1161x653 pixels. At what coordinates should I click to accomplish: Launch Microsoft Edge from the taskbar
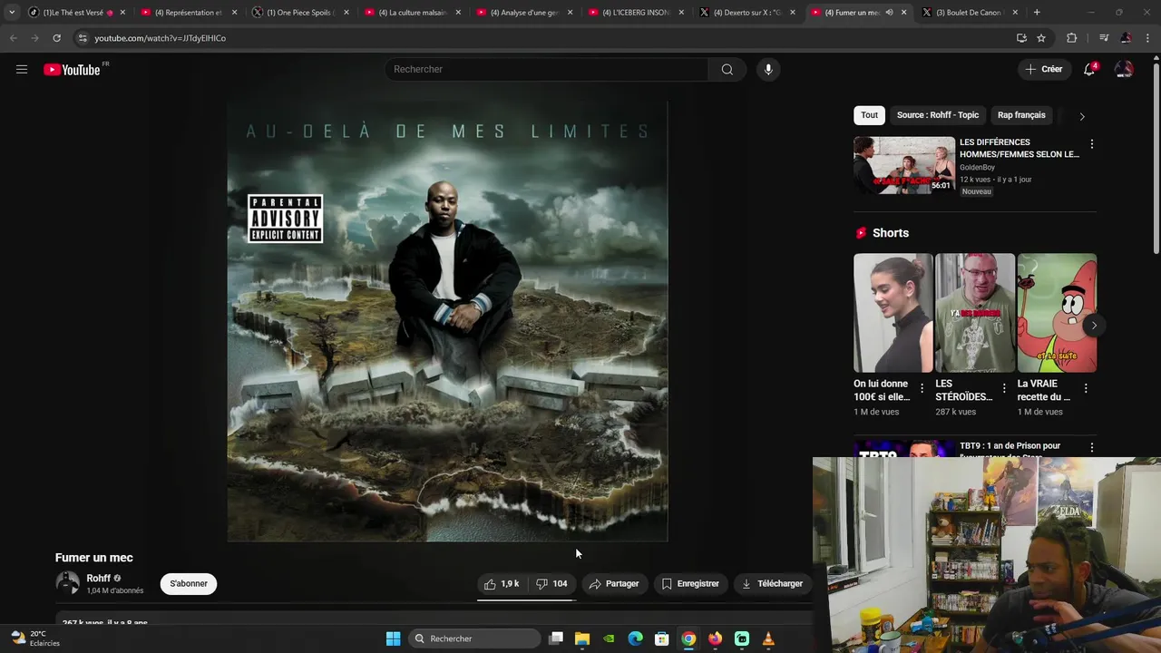coord(635,638)
